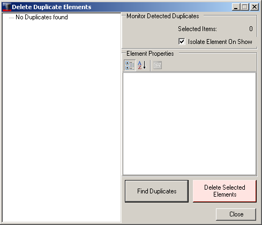Click the "Element Properties" group label
This screenshot has width=262, height=225.
(x=150, y=54)
